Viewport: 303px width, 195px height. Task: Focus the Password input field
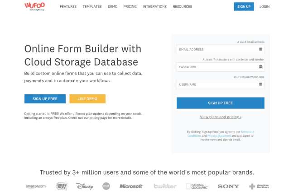(221, 67)
